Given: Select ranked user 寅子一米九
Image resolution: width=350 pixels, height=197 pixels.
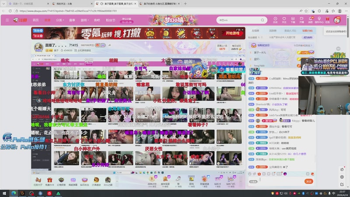Looking at the screenshot, I should 260,53.
